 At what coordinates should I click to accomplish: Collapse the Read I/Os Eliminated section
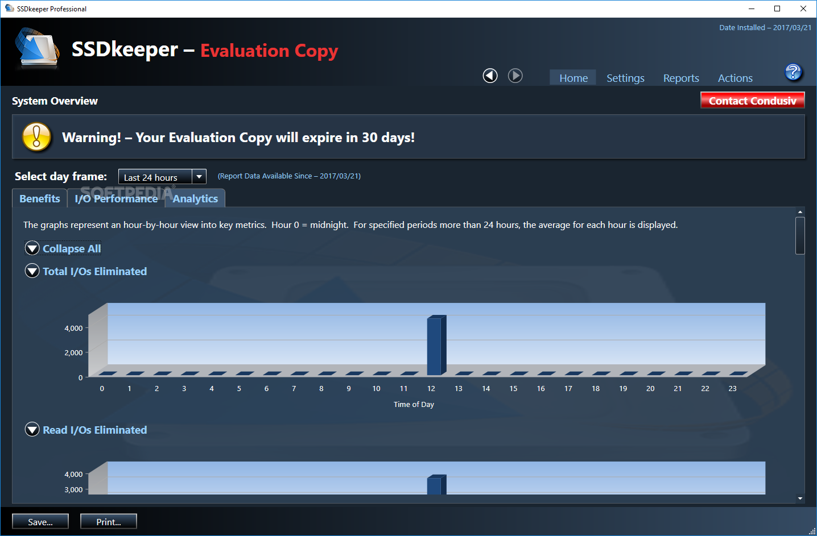[x=32, y=430]
